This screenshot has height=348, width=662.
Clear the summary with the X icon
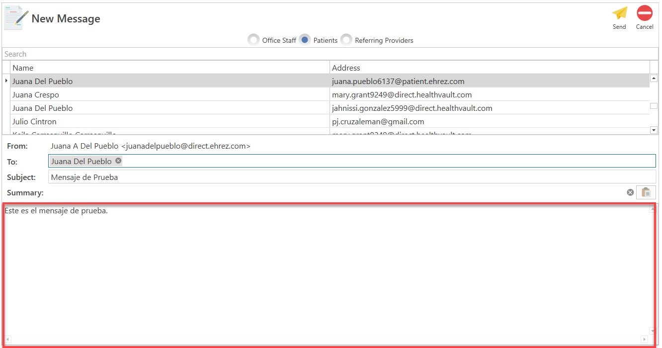(x=630, y=192)
